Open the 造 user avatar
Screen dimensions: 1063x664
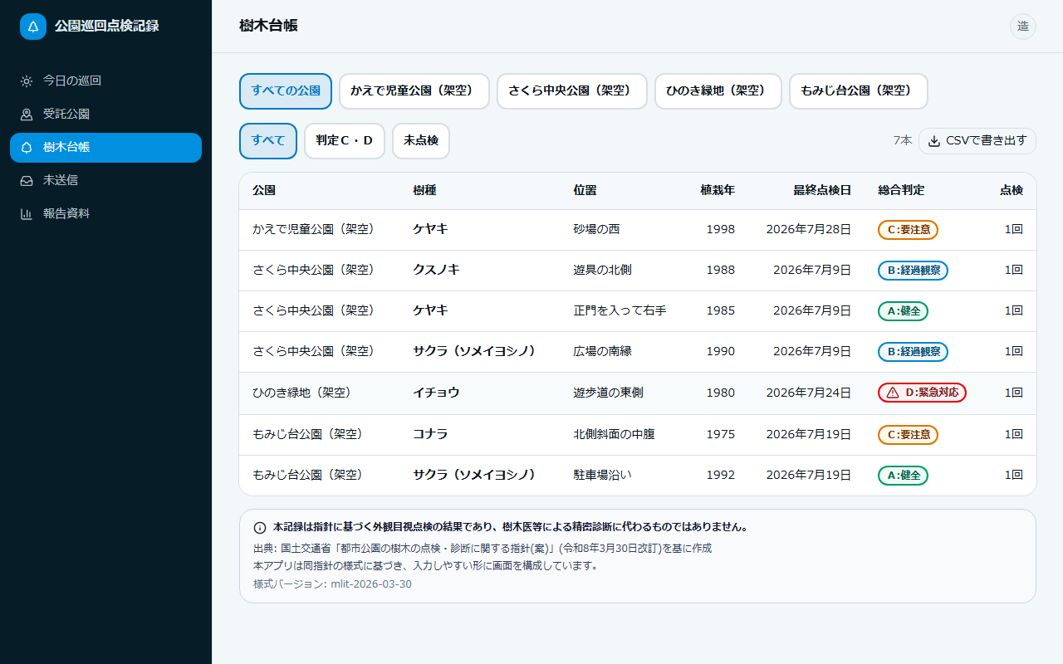pyautogui.click(x=1023, y=27)
